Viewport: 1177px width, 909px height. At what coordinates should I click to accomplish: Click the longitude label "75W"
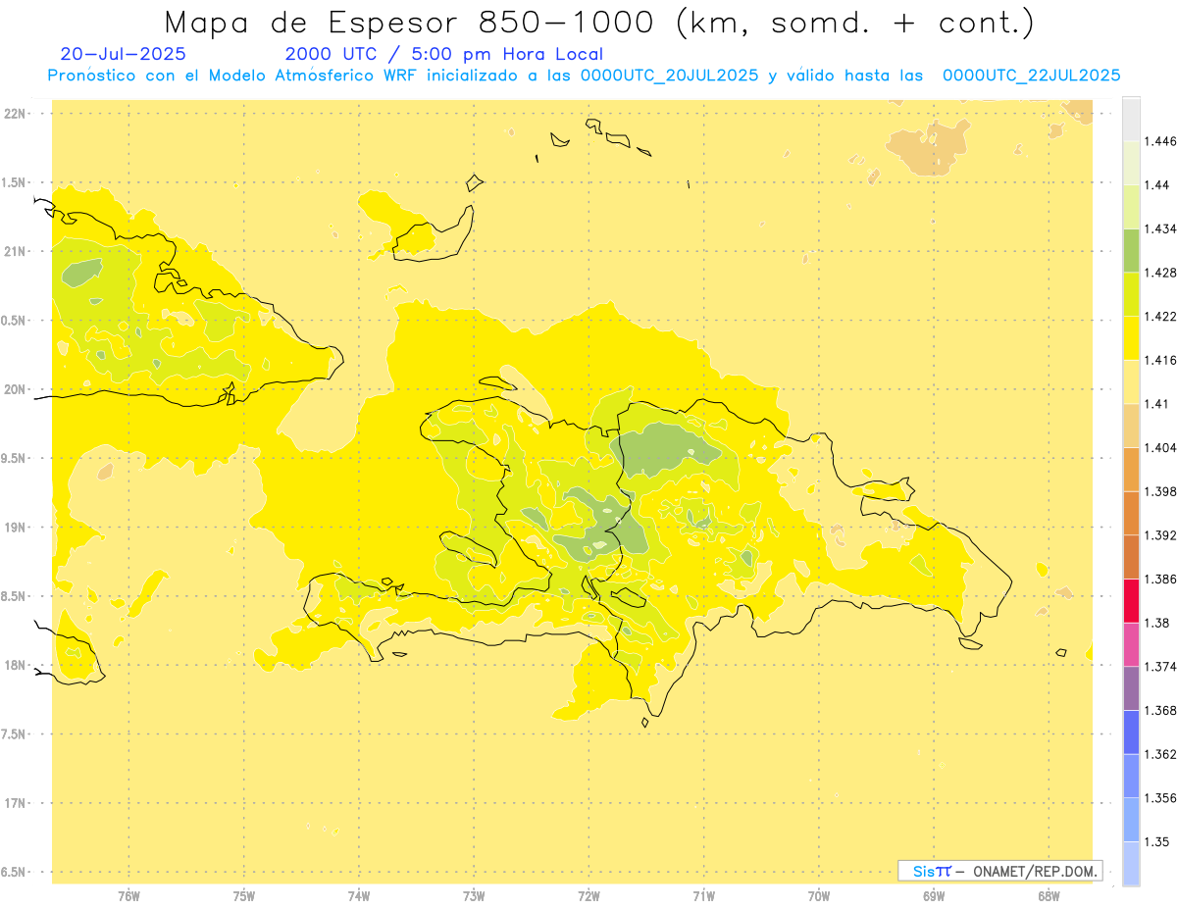(x=243, y=895)
